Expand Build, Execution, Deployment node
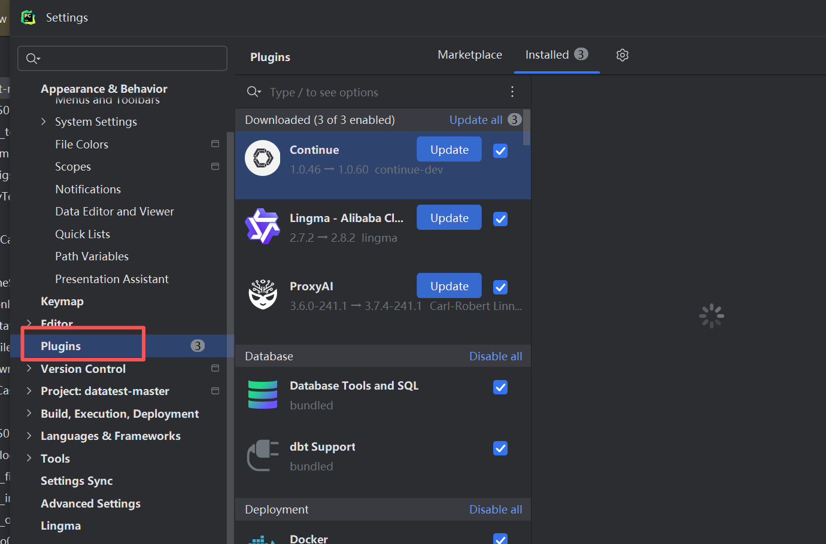Viewport: 826px width, 544px height. (29, 414)
